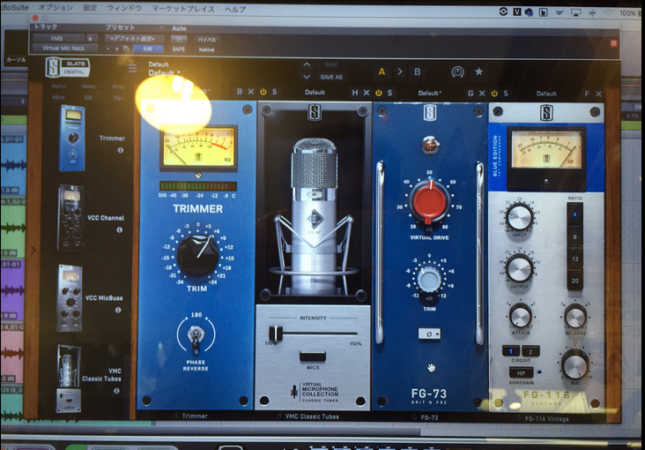645x450 pixels.
Task: Open AirPlay icon in macOS menu bar
Action: [575, 12]
